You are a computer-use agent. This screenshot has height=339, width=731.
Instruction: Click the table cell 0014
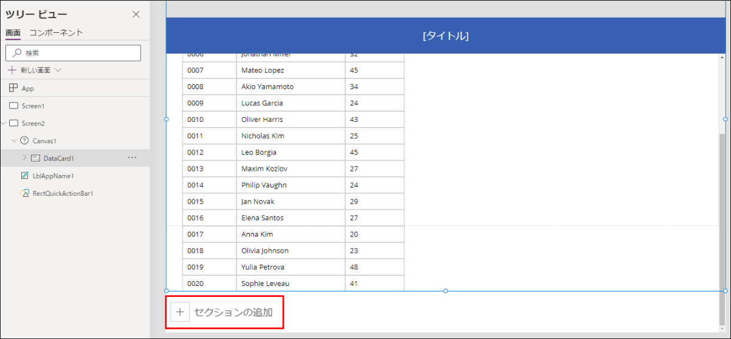point(210,185)
